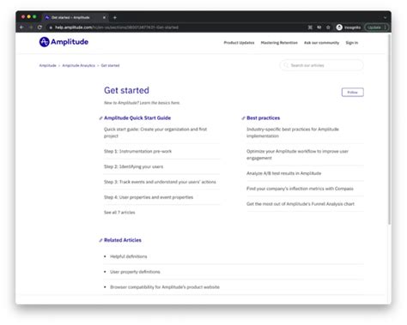Screen dimensions: 407x325
Task: Open Step 1: Instrumentation pre-work
Action: tap(137, 151)
